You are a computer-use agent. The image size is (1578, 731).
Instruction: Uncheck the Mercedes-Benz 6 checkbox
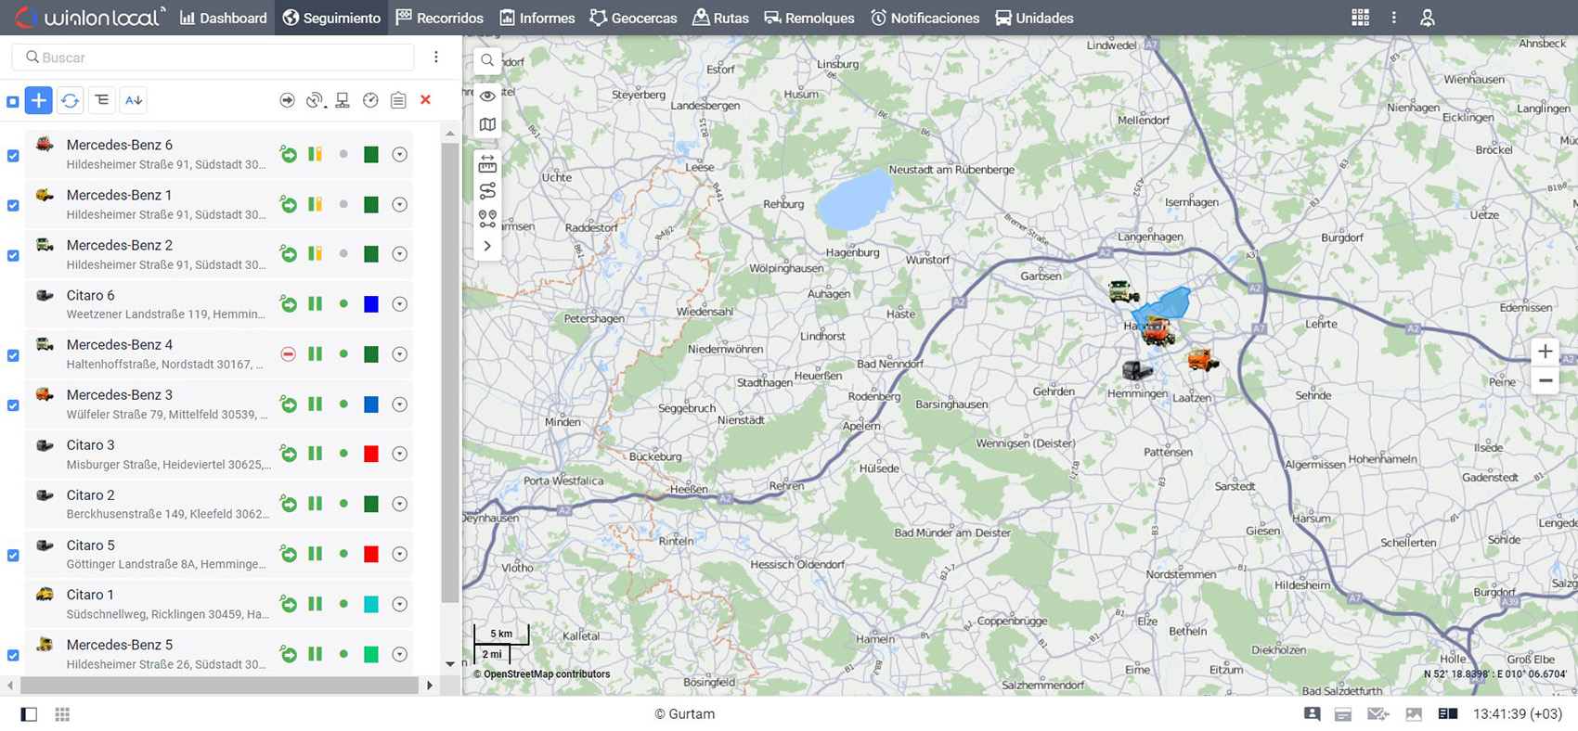[13, 156]
